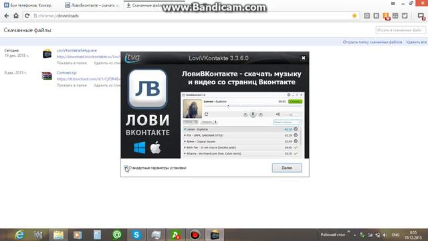Open the Contract.zip download link

pos(66,73)
